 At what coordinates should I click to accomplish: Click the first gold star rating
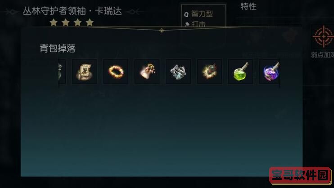click(54, 22)
